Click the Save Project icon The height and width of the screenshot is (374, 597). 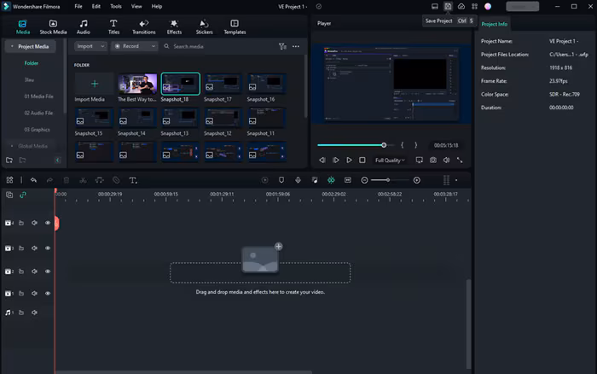(x=448, y=6)
